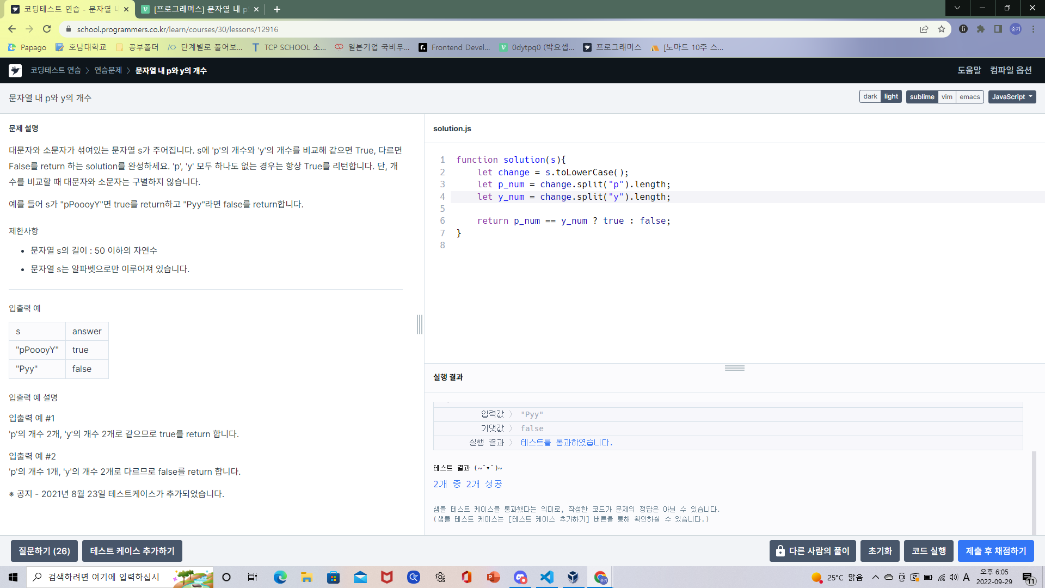Open the TCP SCHOOL bookmark
1045x588 pixels.
tap(289, 47)
